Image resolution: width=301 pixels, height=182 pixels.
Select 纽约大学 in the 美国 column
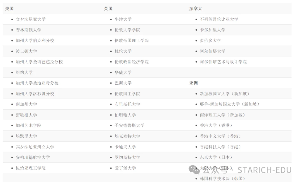(24, 72)
